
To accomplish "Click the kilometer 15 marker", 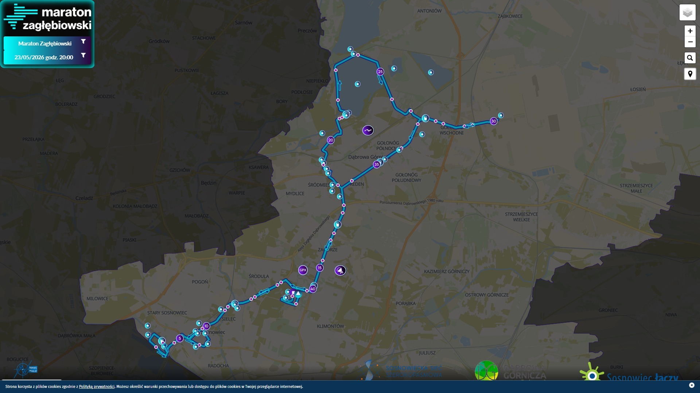I will click(320, 268).
